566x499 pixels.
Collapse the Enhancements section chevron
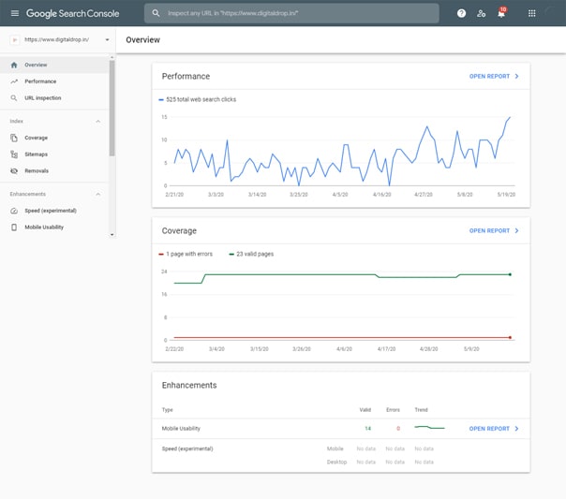(x=97, y=194)
